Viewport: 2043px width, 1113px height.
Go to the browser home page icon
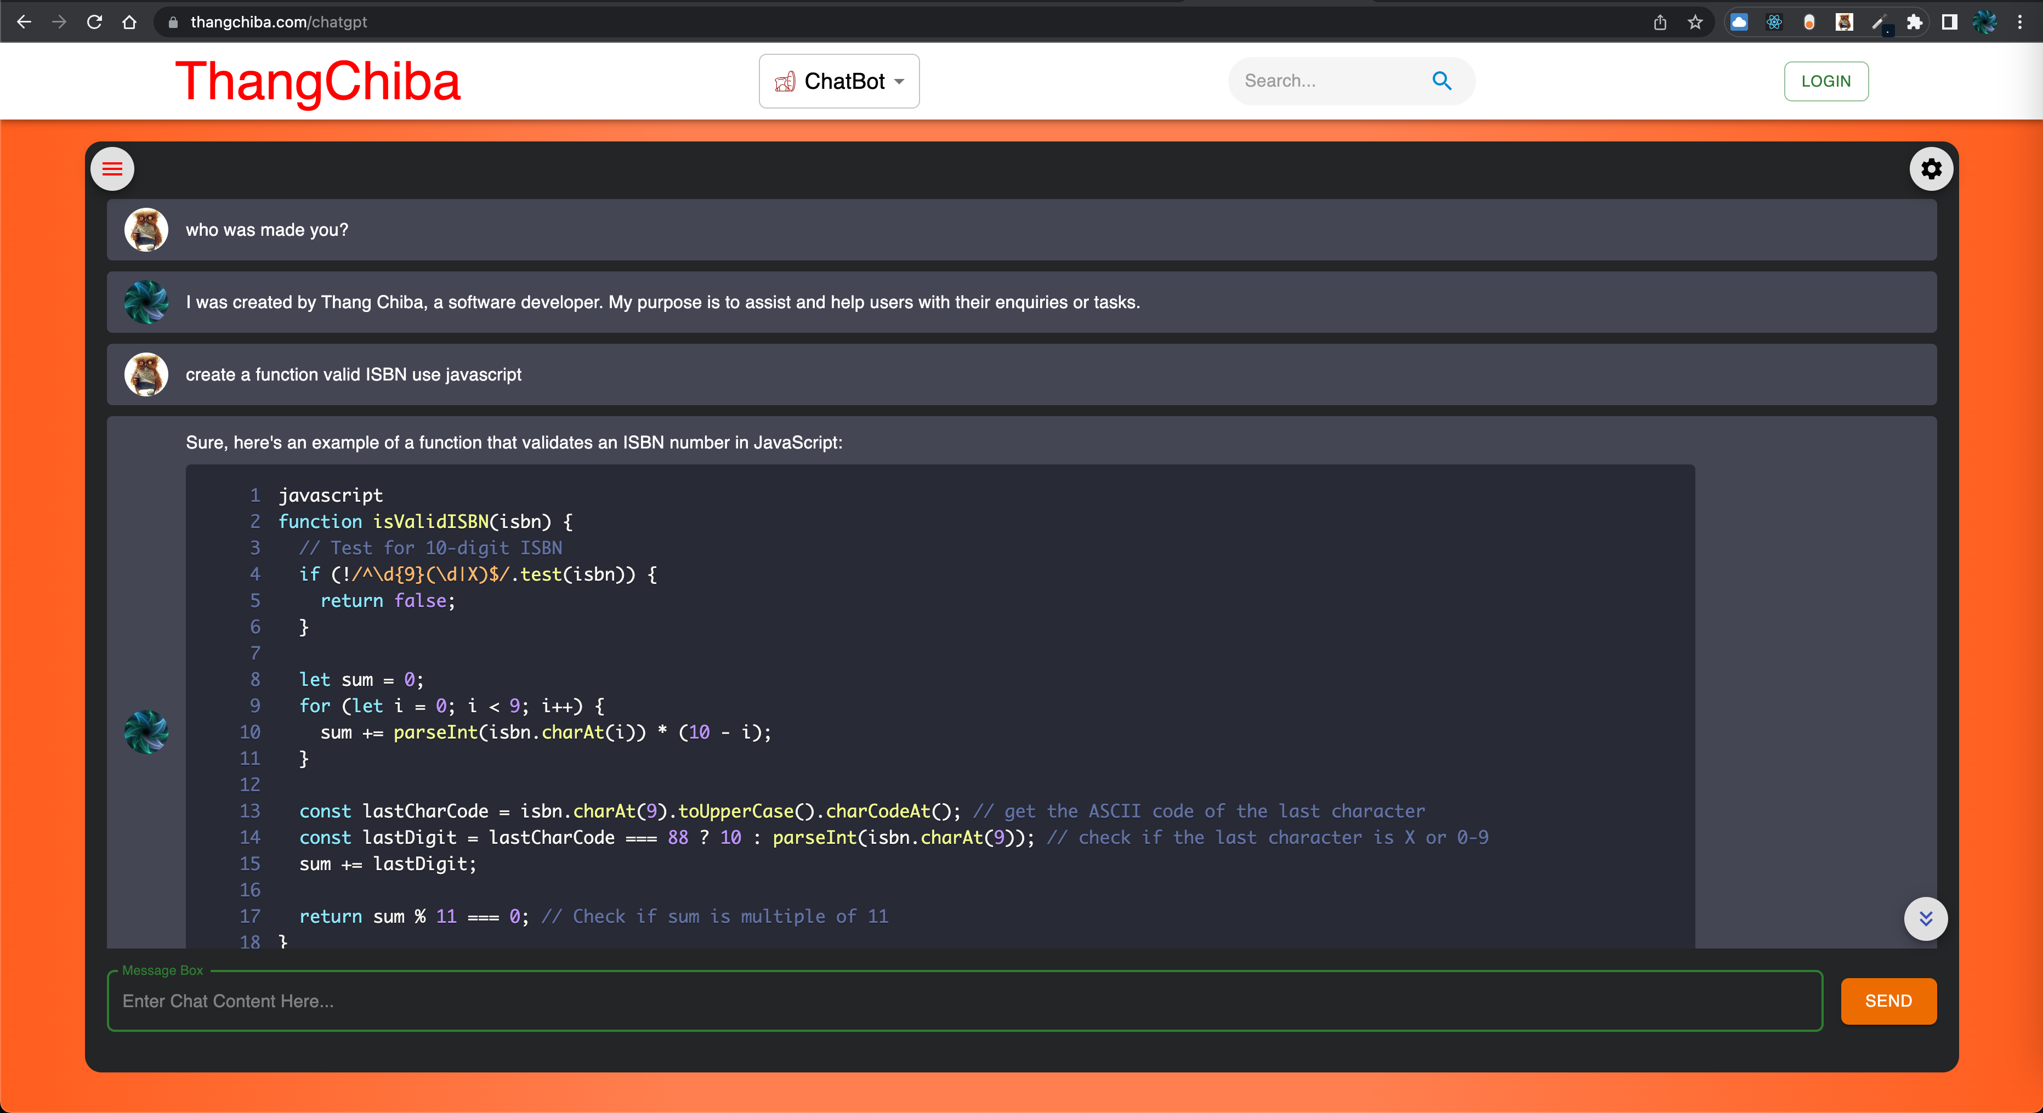(x=129, y=22)
